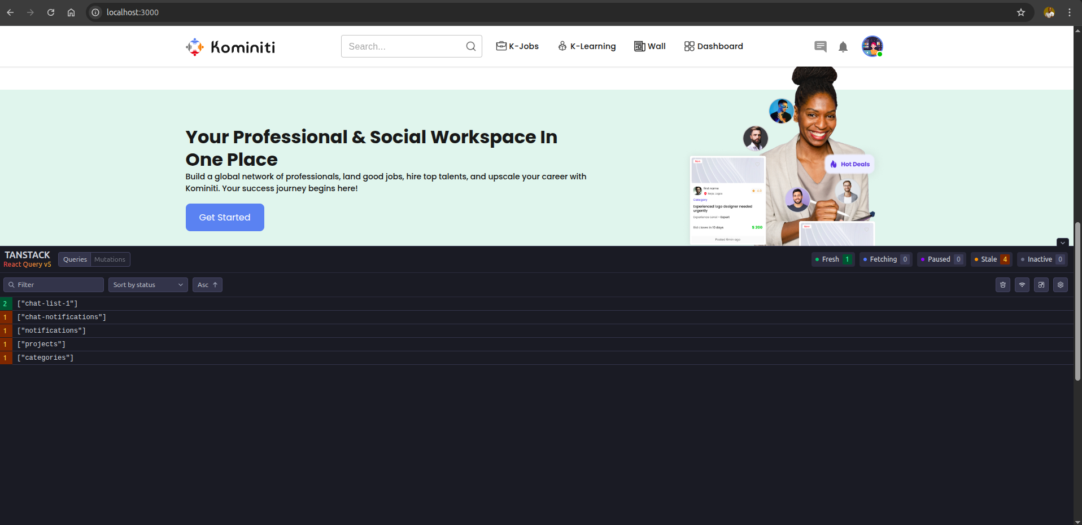Viewport: 1082px width, 525px height.
Task: Select the ["chat-notifications"] query row
Action: click(62, 317)
